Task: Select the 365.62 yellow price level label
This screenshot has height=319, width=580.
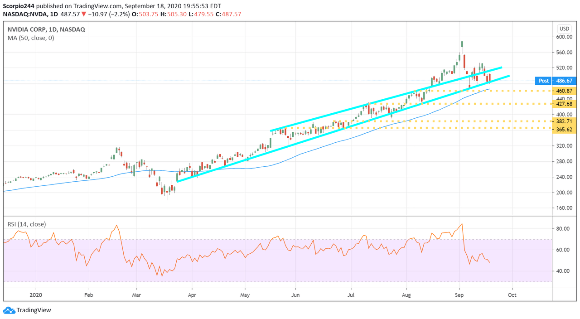Action: coord(564,129)
